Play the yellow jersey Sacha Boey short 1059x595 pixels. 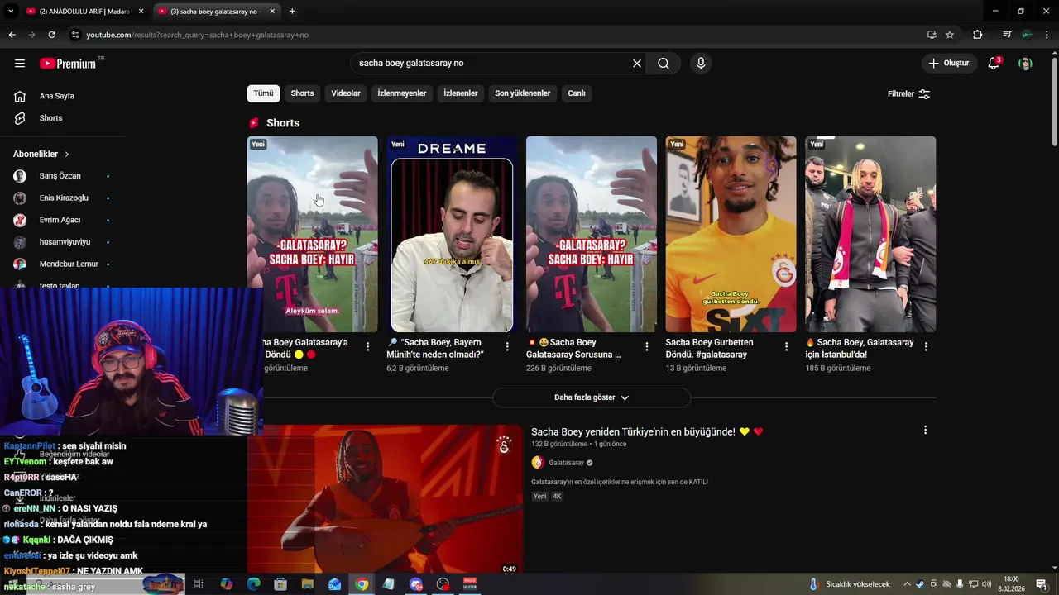click(731, 235)
